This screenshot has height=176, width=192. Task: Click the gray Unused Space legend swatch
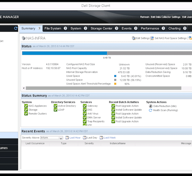click(x=115, y=80)
